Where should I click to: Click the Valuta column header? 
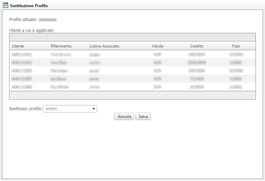click(x=157, y=46)
